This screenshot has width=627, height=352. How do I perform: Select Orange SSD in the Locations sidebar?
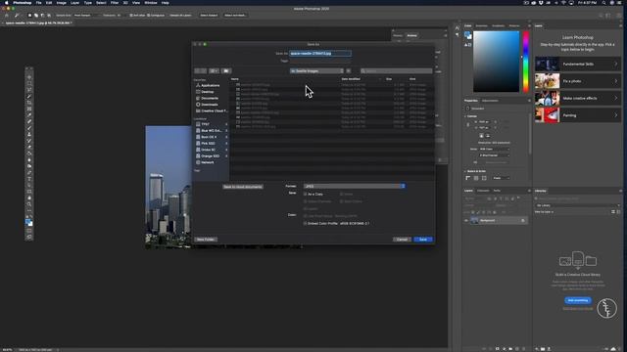210,156
